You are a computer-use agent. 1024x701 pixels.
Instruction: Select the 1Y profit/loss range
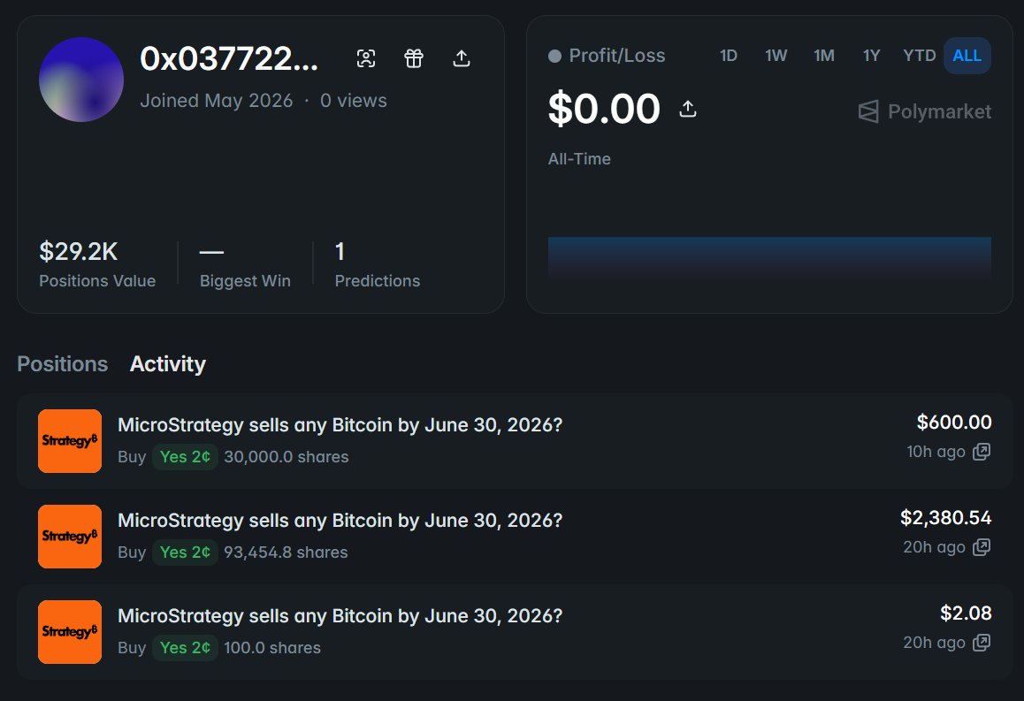pos(871,56)
